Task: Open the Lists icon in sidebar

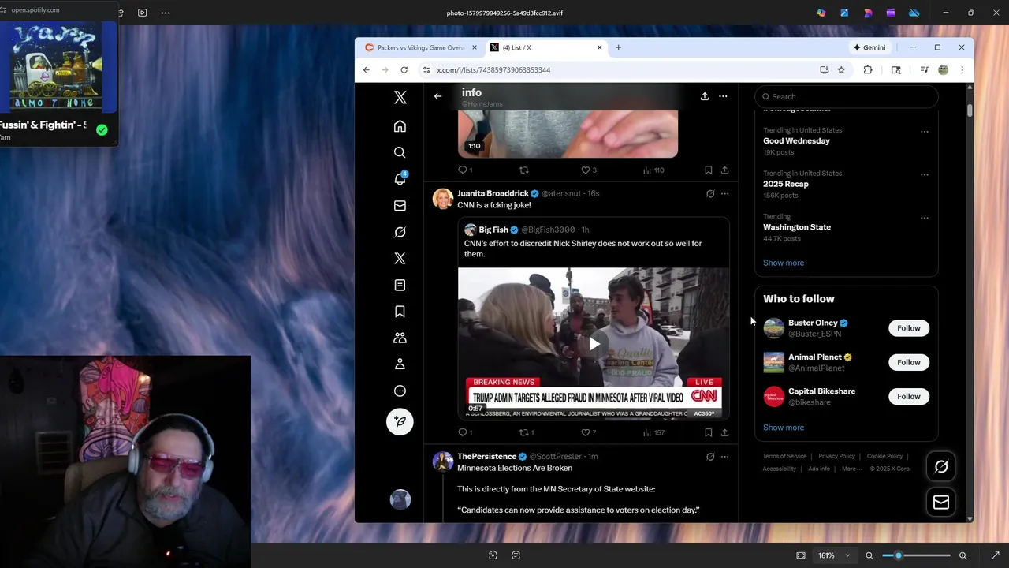Action: point(400,285)
